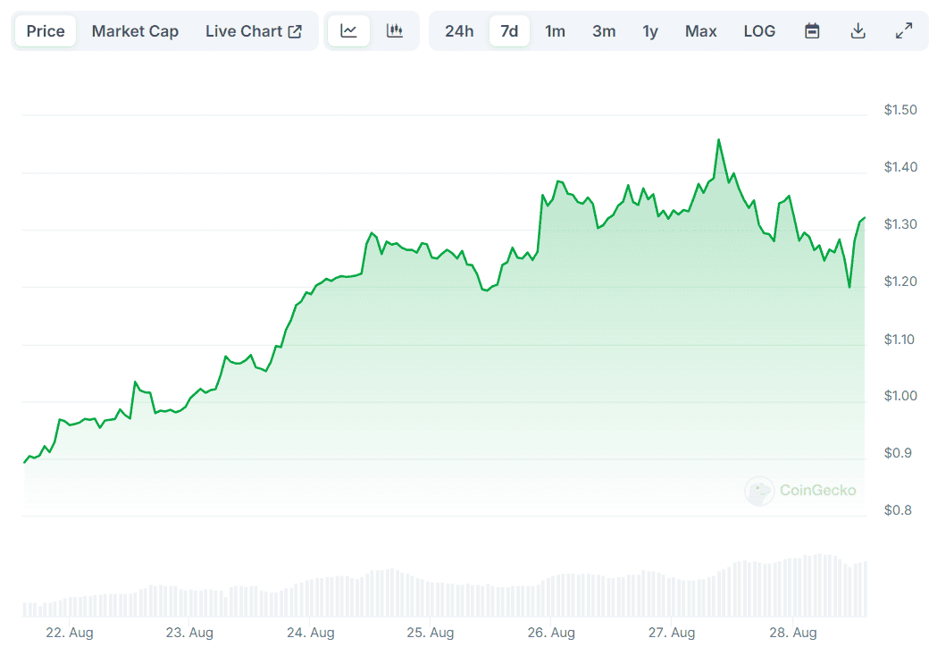929x655 pixels.
Task: Switch to candlestick chart view
Action: pyautogui.click(x=395, y=31)
